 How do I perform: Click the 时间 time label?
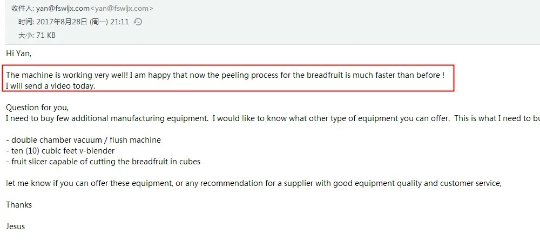click(26, 22)
